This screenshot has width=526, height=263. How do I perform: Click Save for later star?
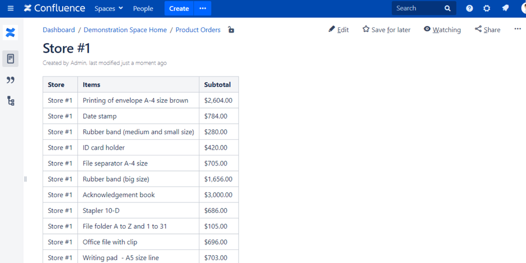[386, 30]
